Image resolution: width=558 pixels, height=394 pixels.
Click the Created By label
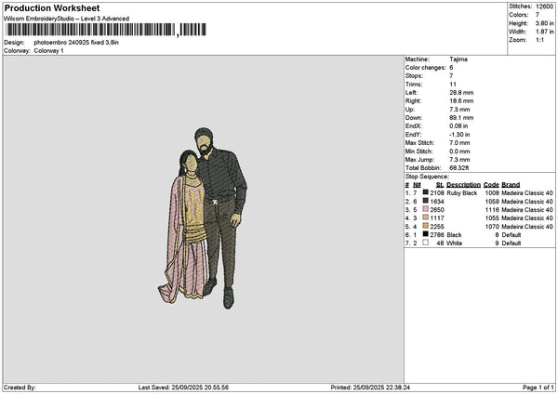20,387
